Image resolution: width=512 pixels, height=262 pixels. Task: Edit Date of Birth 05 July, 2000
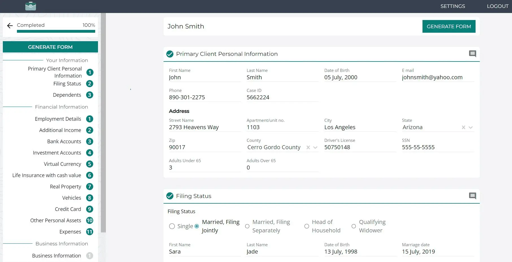point(360,78)
